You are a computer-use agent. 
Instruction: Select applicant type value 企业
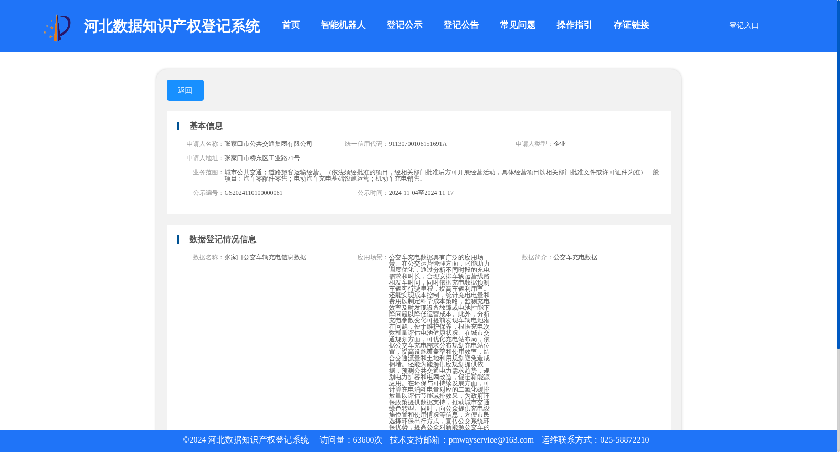[x=560, y=144]
